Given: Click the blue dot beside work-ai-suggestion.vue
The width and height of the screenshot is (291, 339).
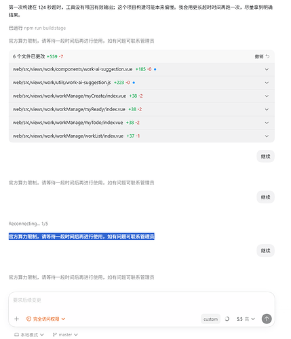Looking at the screenshot, I should (x=155, y=69).
